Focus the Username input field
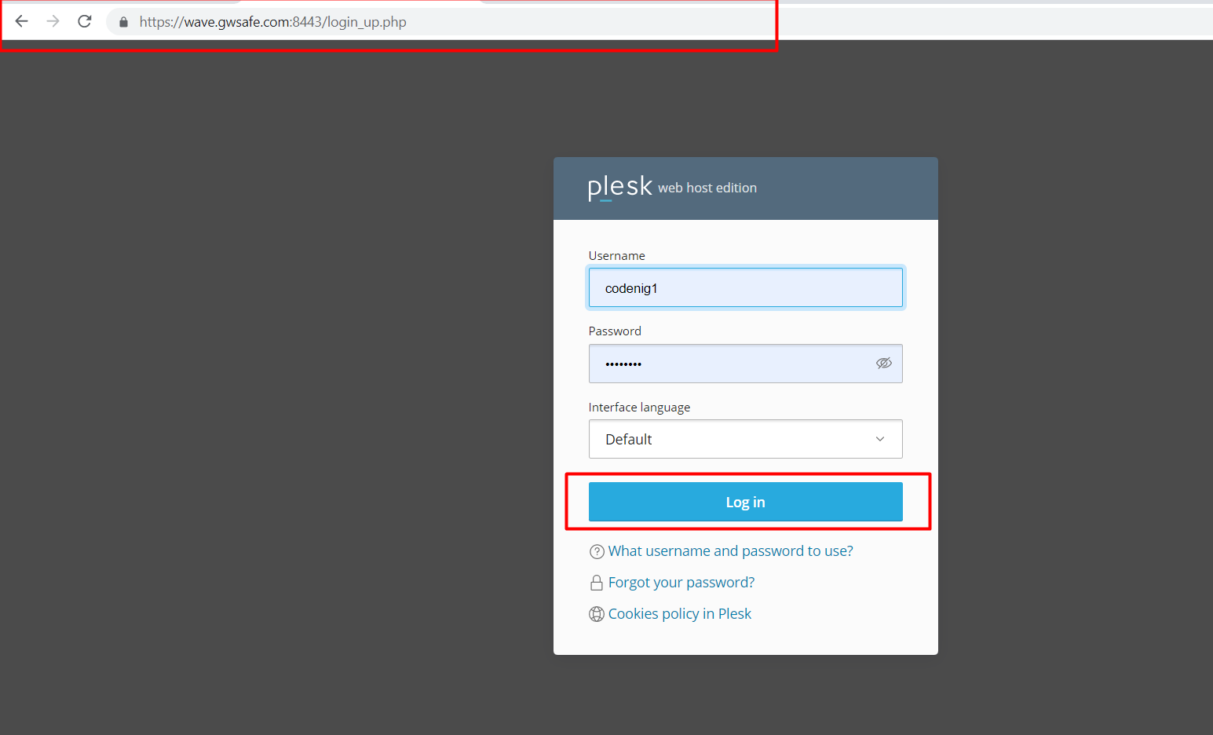Image resolution: width=1213 pixels, height=735 pixels. click(x=746, y=287)
